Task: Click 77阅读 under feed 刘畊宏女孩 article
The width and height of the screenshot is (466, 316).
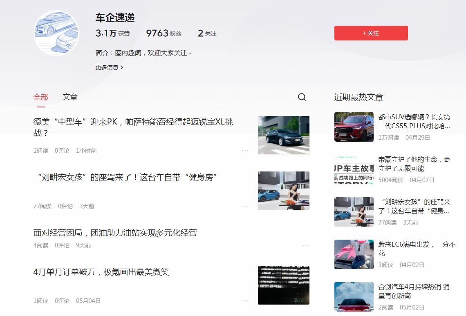Action: pyautogui.click(x=43, y=206)
